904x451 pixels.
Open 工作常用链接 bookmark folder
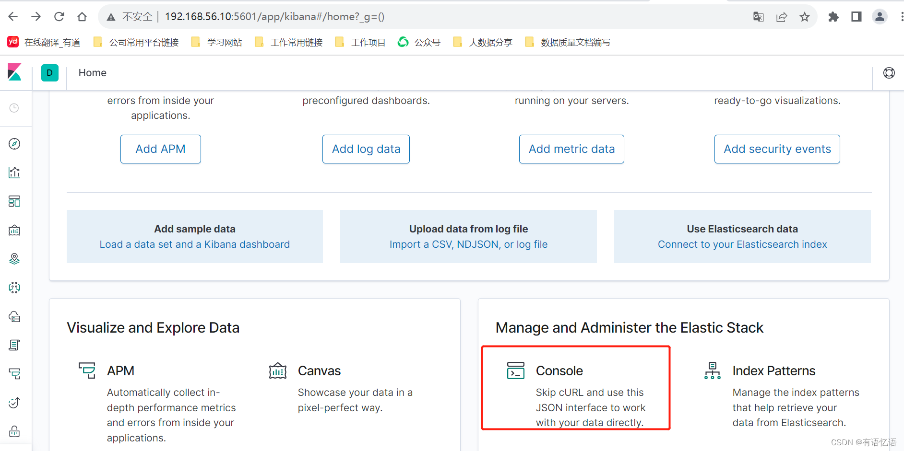click(288, 42)
